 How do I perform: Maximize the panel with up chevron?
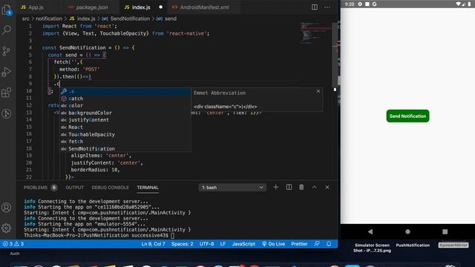click(315, 188)
